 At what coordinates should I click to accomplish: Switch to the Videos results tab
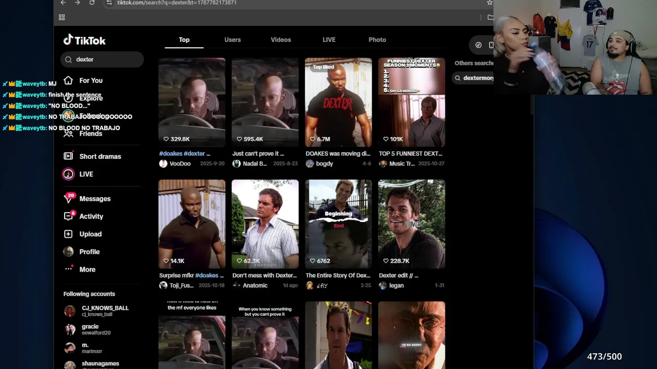[281, 39]
